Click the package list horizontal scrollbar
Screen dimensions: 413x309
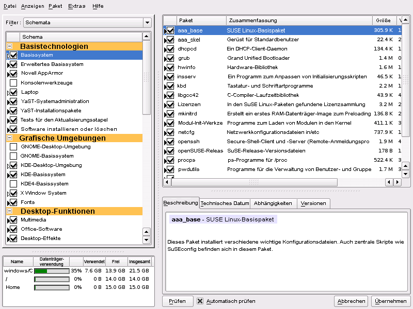click(x=254, y=182)
